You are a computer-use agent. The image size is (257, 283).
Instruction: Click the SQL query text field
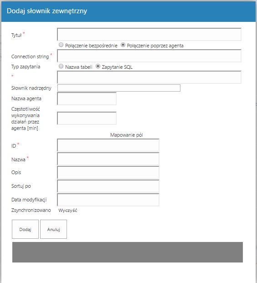click(x=149, y=77)
